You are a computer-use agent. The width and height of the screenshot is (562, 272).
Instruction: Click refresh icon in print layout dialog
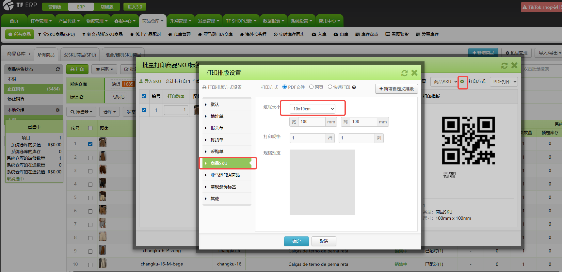click(404, 73)
